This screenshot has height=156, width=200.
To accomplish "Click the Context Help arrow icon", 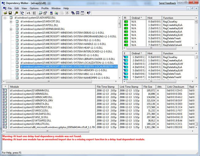I will click(x=89, y=13).
